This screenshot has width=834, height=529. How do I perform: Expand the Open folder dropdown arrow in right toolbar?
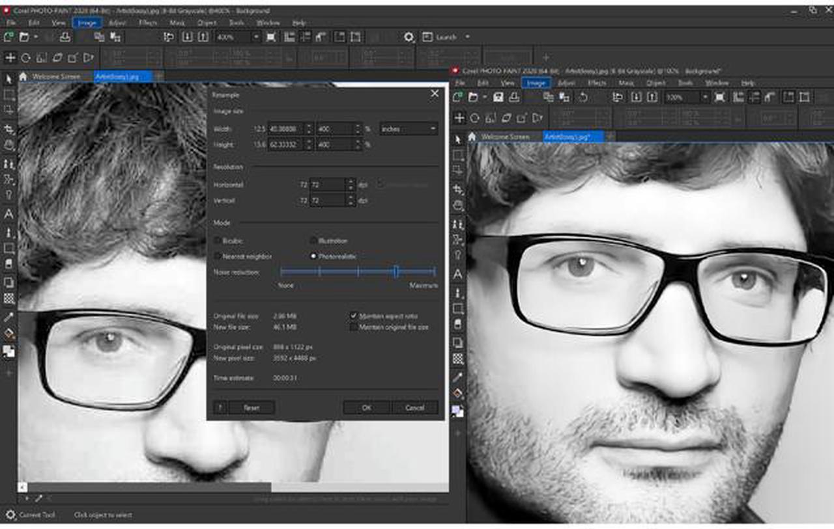[x=484, y=97]
